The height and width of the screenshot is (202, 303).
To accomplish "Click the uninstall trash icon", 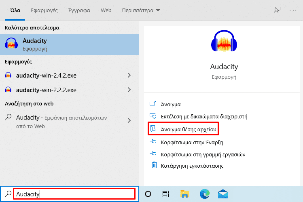I will click(x=154, y=165).
